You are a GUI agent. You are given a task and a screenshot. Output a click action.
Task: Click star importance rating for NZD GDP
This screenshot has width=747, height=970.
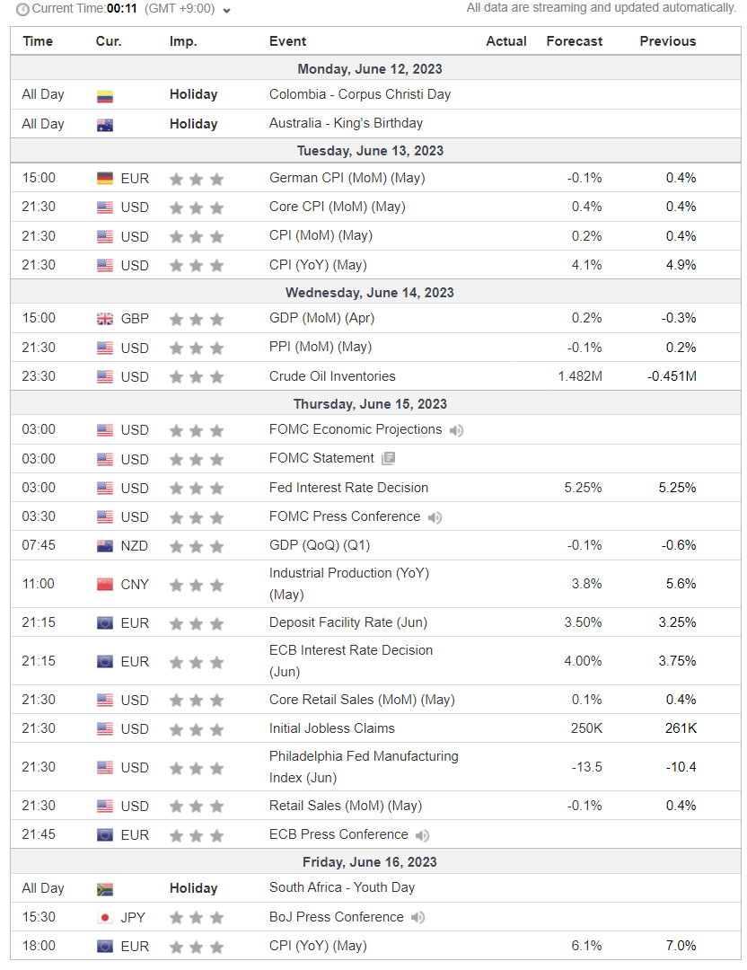[196, 546]
